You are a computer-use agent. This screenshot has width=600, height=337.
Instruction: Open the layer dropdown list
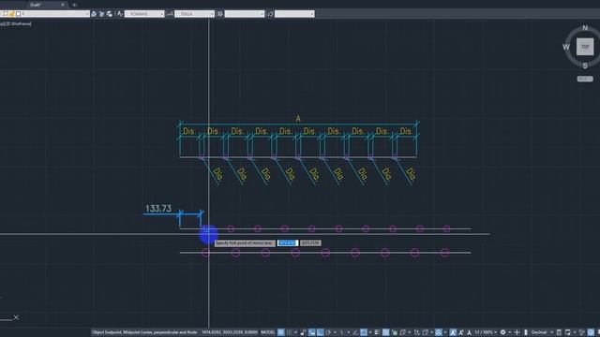pyautogui.click(x=86, y=14)
